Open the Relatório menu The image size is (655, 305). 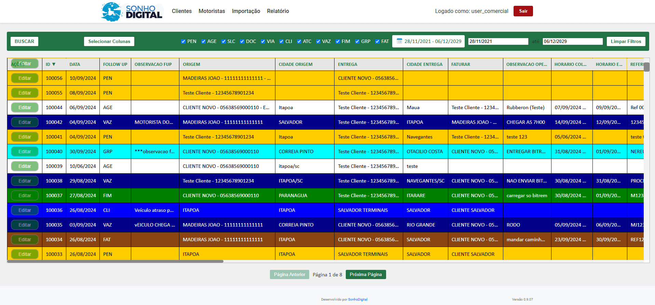click(278, 11)
